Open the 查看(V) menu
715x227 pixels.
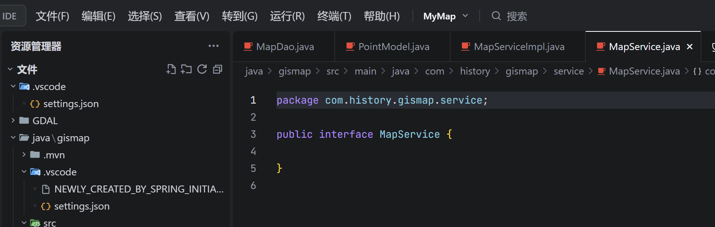(192, 16)
